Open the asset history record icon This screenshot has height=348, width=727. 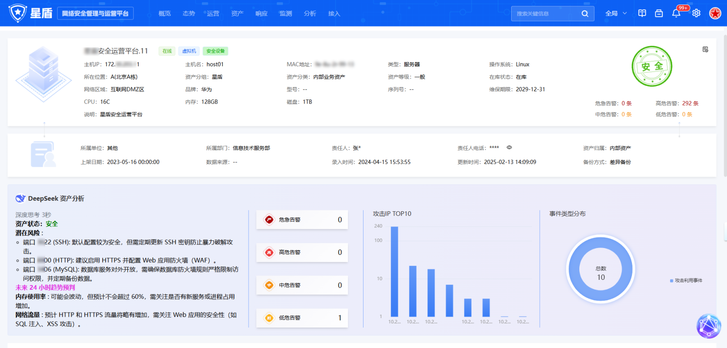705,50
